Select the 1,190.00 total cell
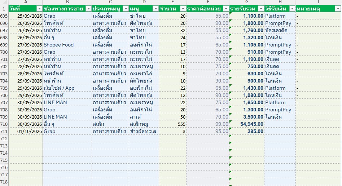 247,59
